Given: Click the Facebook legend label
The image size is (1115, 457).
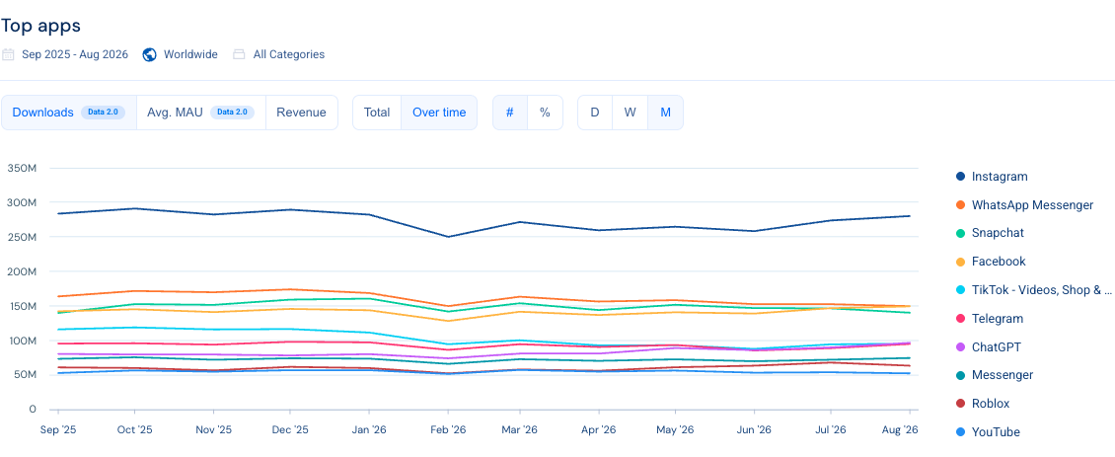Looking at the screenshot, I should point(1000,262).
